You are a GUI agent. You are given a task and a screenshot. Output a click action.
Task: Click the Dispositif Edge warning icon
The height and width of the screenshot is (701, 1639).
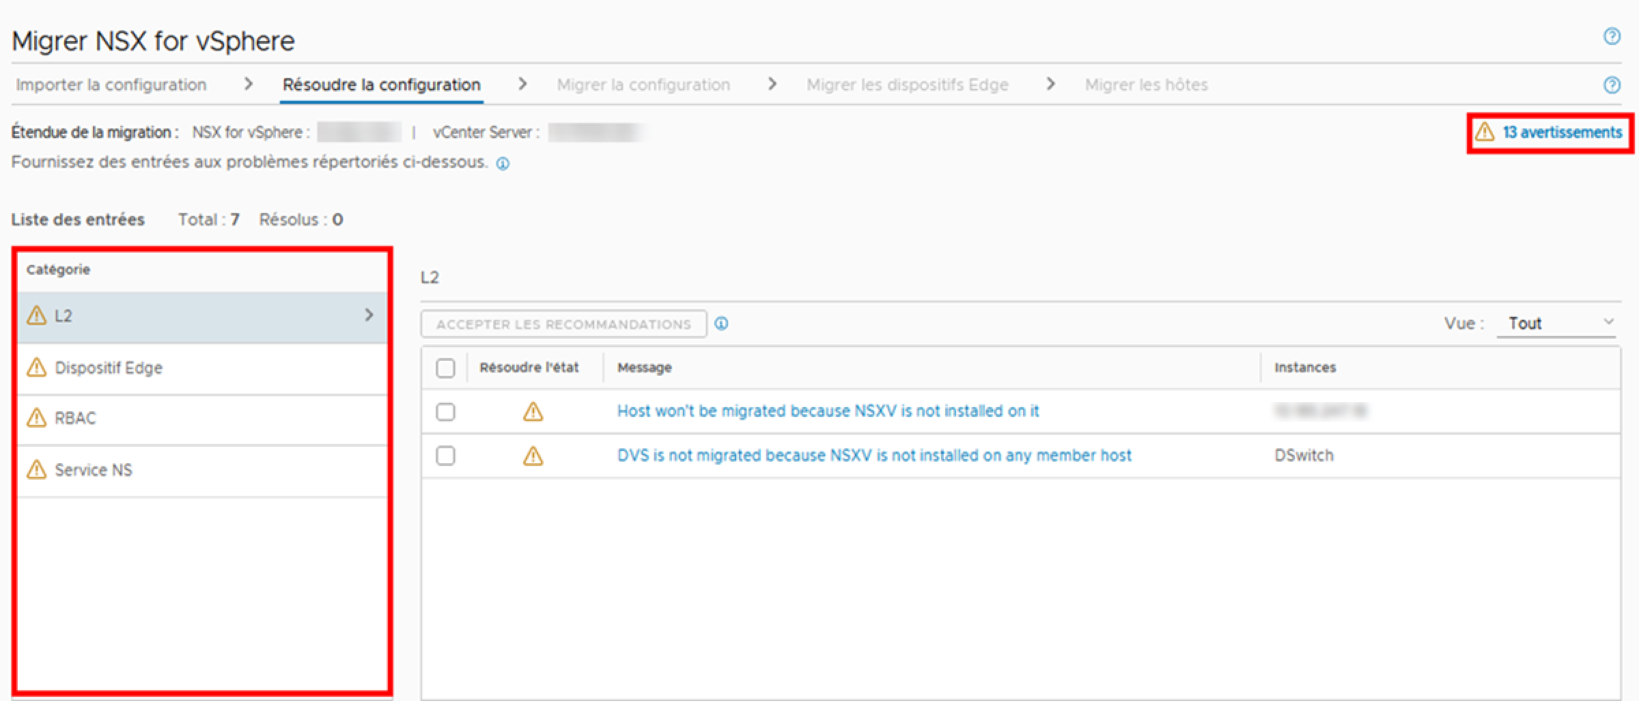click(36, 368)
